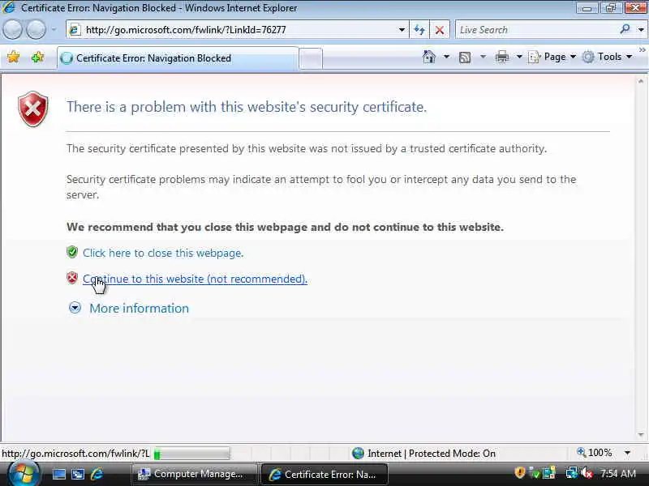This screenshot has height=486, width=649.
Task: Launch Internet Explorer from quick launch
Action: coord(97,474)
